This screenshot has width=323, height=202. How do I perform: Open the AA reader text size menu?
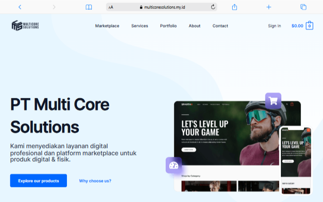pos(111,7)
